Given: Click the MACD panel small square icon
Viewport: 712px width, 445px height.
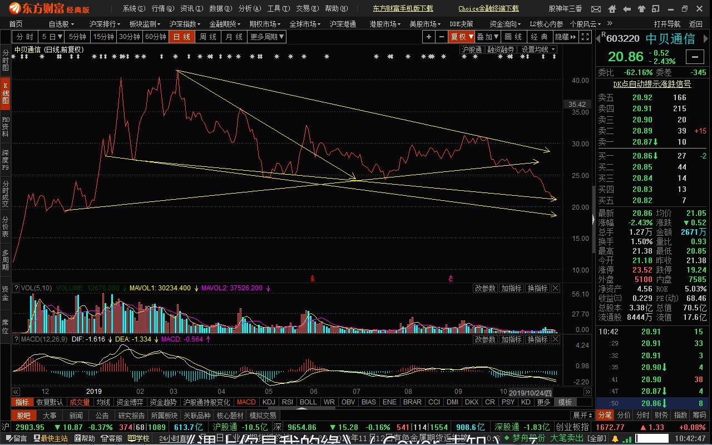Looking at the screenshot, I should point(16,339).
